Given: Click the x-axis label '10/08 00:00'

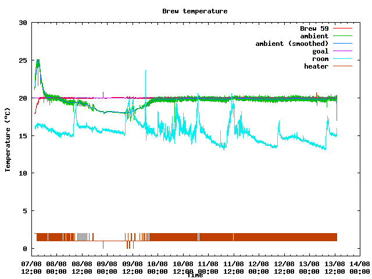Looking at the screenshot, I should [x=158, y=267].
